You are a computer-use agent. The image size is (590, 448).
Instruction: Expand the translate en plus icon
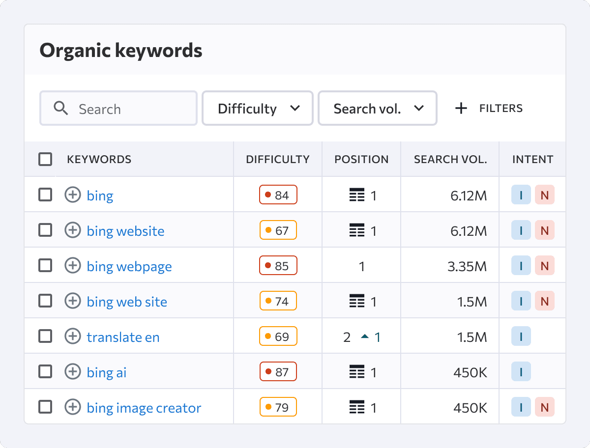73,336
